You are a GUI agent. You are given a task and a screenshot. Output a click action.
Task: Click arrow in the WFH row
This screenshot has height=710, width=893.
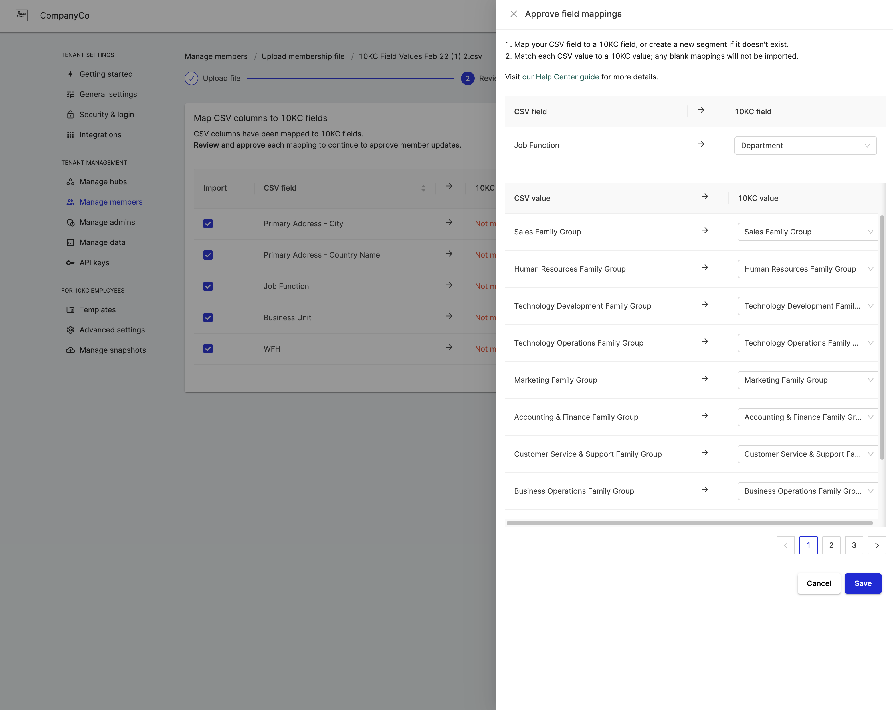point(449,348)
